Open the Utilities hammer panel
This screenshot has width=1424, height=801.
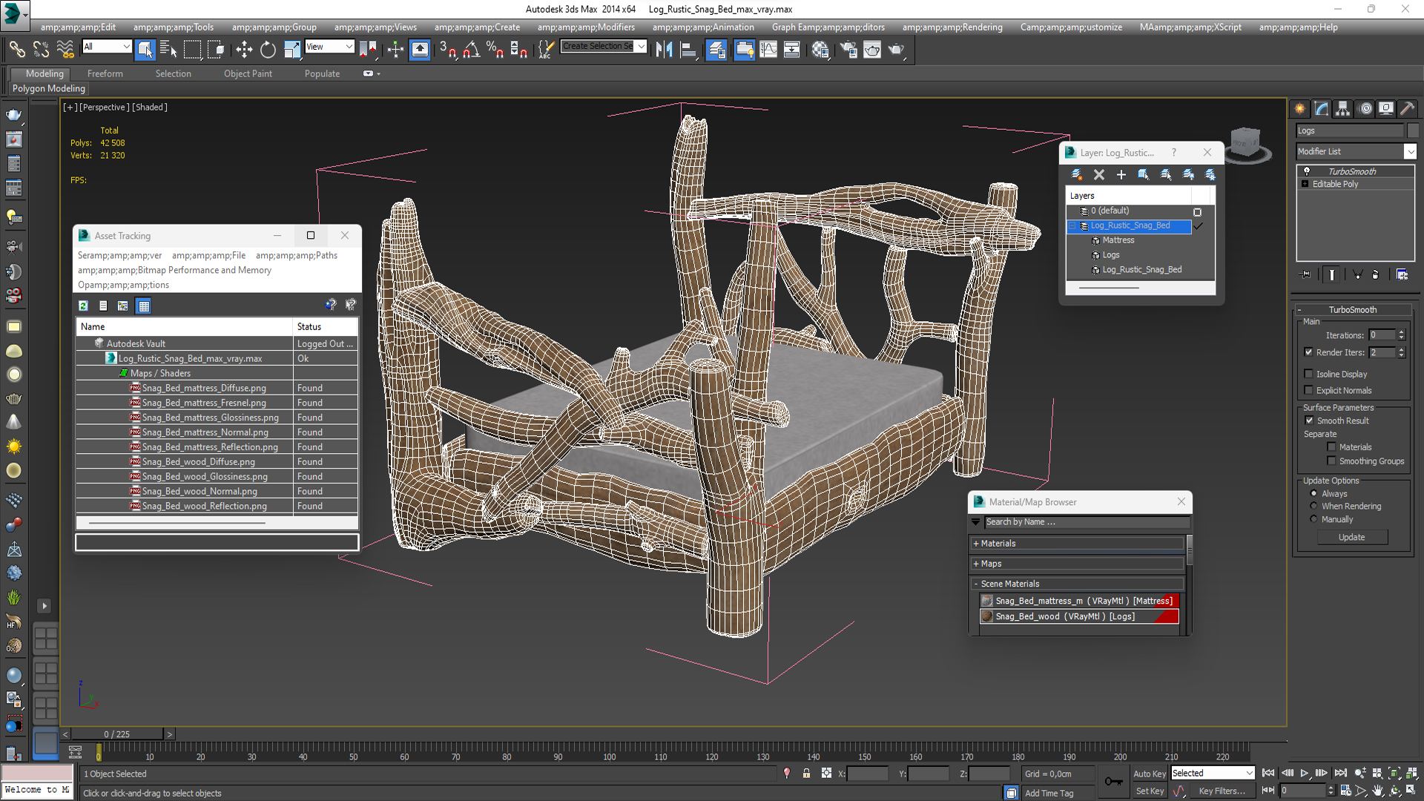(1407, 108)
